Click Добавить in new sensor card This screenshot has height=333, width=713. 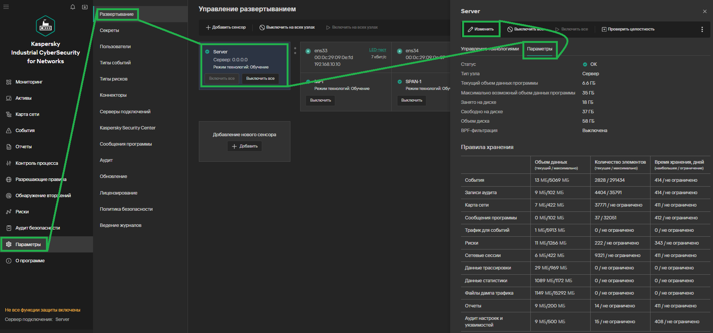[x=244, y=146]
